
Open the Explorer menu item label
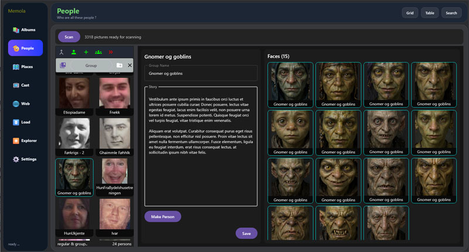(29, 141)
